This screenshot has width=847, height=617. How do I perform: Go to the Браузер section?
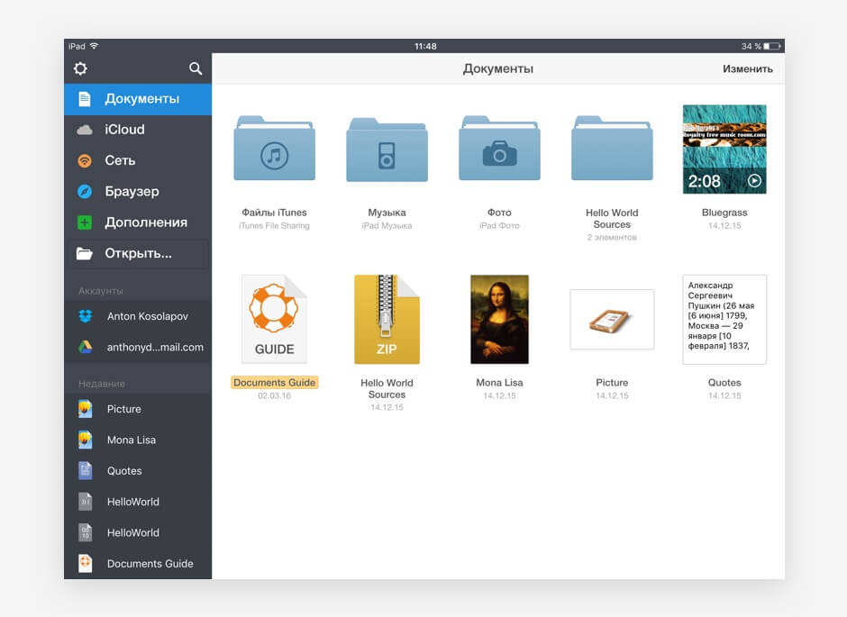point(132,192)
